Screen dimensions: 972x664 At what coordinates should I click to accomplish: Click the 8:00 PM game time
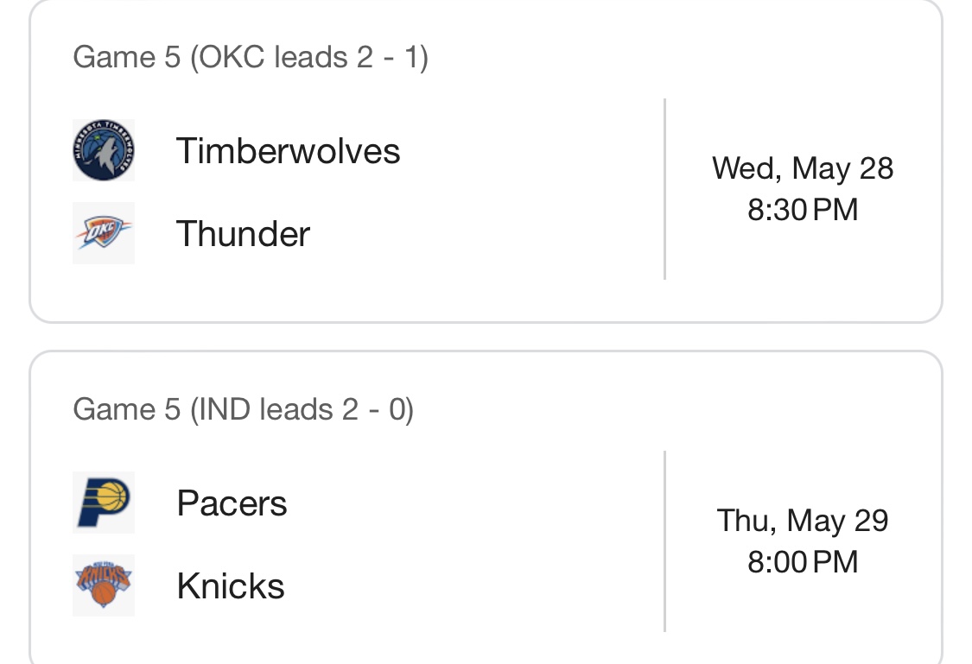coord(803,562)
